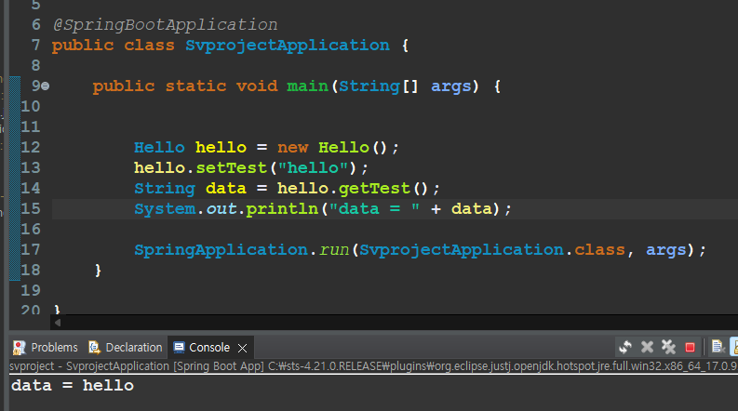The height and width of the screenshot is (411, 738).
Task: Click the String[] parameter type
Action: [x=379, y=86]
